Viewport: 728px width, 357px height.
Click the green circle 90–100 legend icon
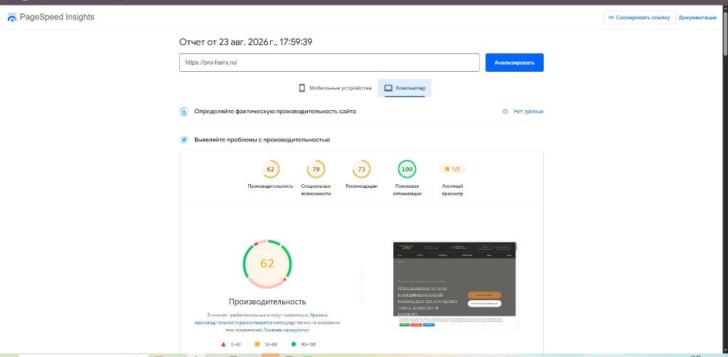click(x=294, y=344)
